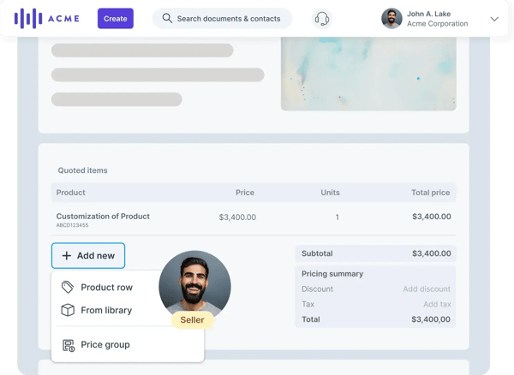Click the Add discount link
Image resolution: width=514 pixels, height=375 pixels.
click(x=427, y=289)
